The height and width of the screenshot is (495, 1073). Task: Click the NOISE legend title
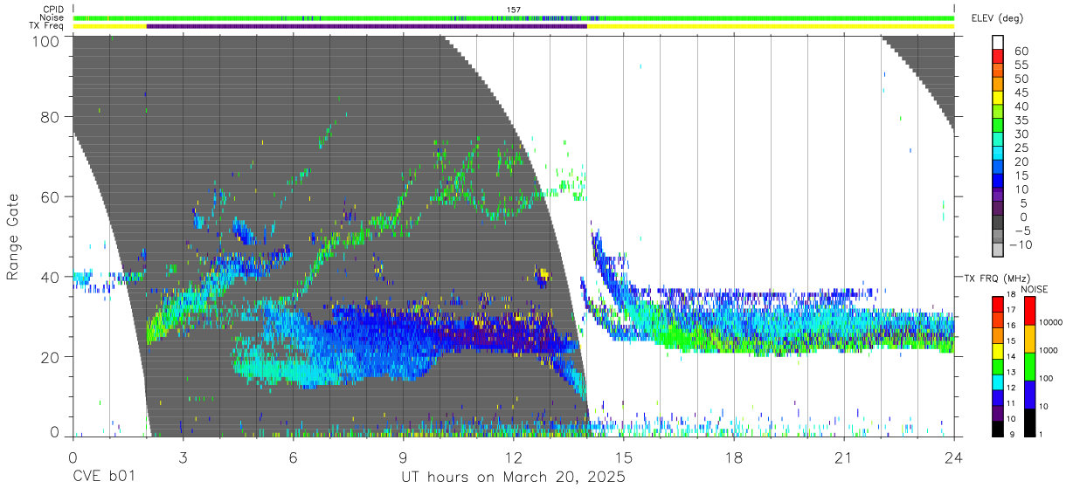(1035, 289)
